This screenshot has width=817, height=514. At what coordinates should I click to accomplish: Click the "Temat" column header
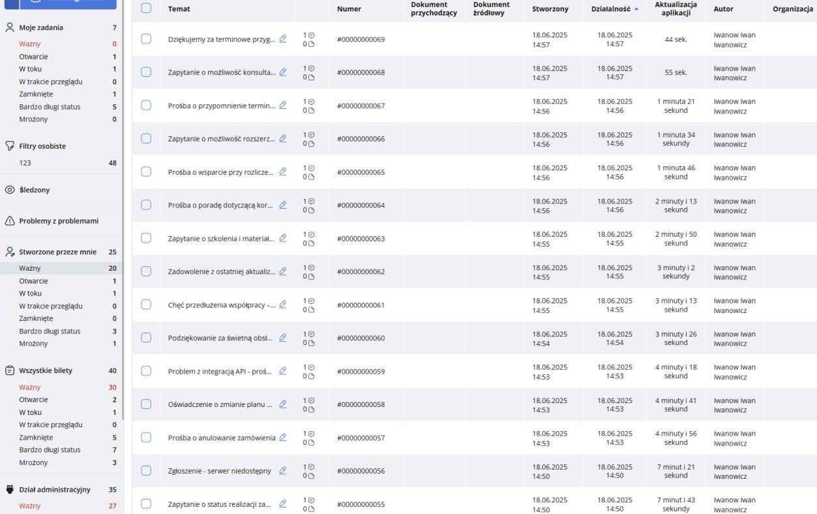coord(179,9)
